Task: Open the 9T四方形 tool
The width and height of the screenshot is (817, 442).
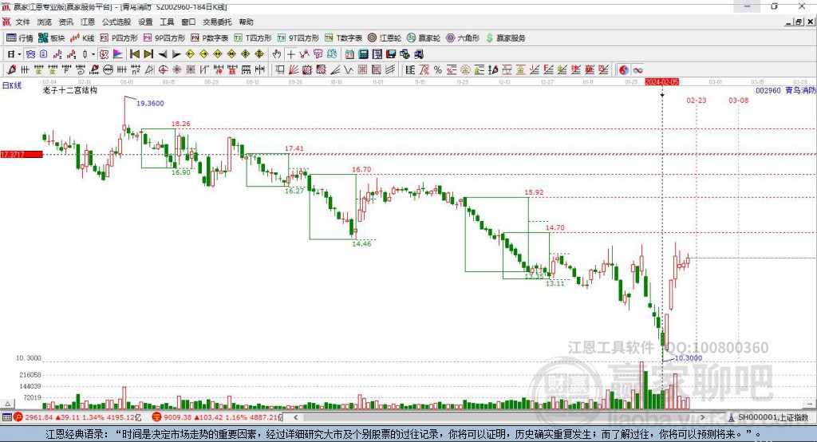Action: pos(298,38)
